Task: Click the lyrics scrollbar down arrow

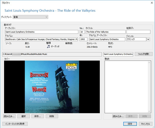Action: (149, 111)
